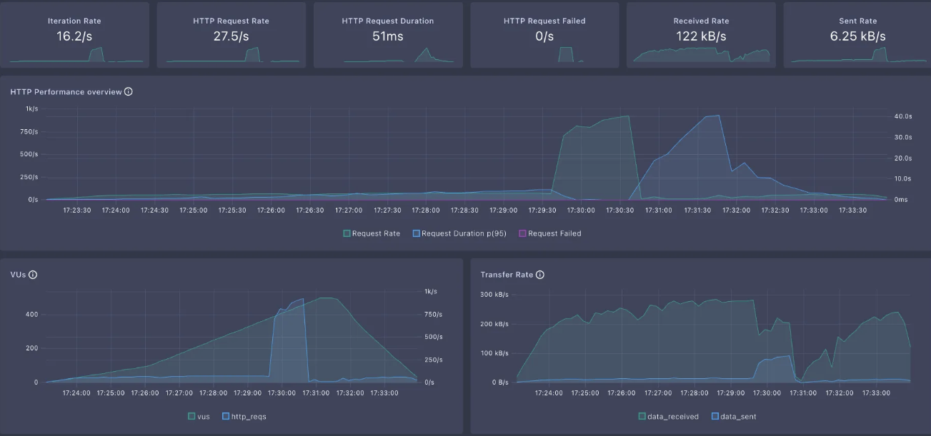Click the Received Rate sparkline graph
This screenshot has width=931, height=436.
tap(701, 55)
